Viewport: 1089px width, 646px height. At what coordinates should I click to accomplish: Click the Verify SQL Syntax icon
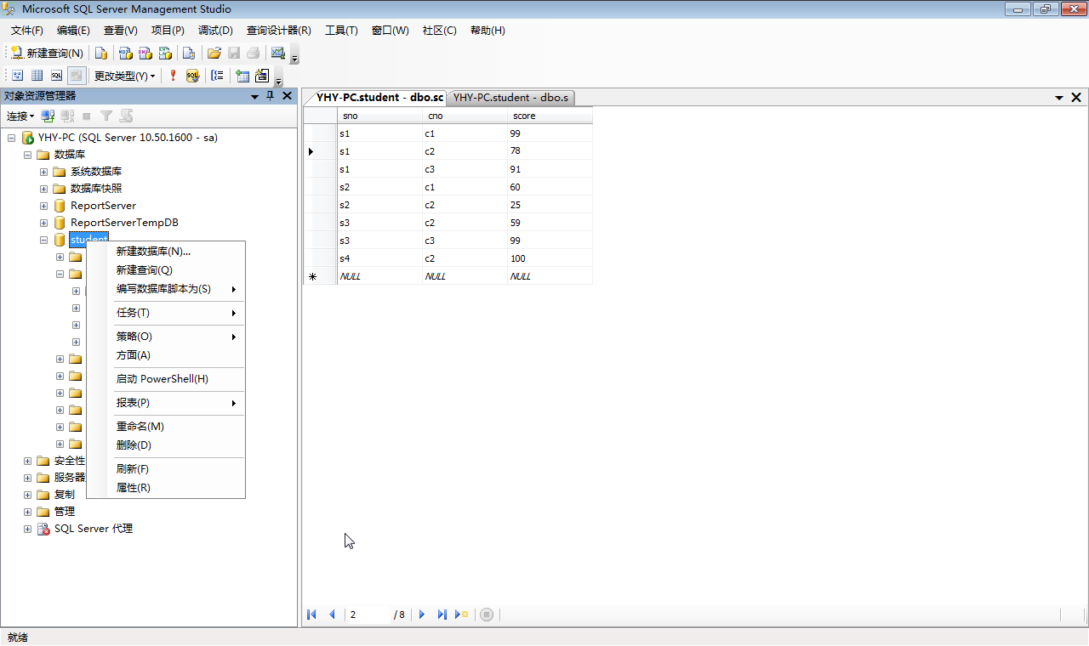[x=192, y=76]
